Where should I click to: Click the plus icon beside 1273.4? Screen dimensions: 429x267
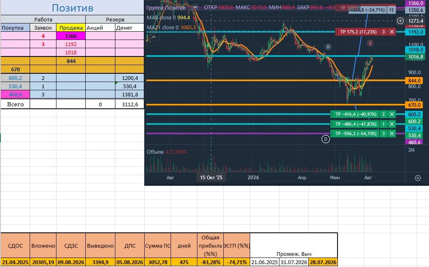pyautogui.click(x=400, y=21)
